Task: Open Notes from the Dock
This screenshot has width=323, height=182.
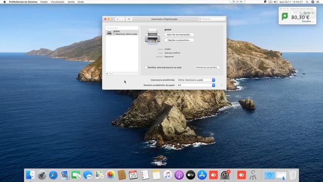Action: 156,175
